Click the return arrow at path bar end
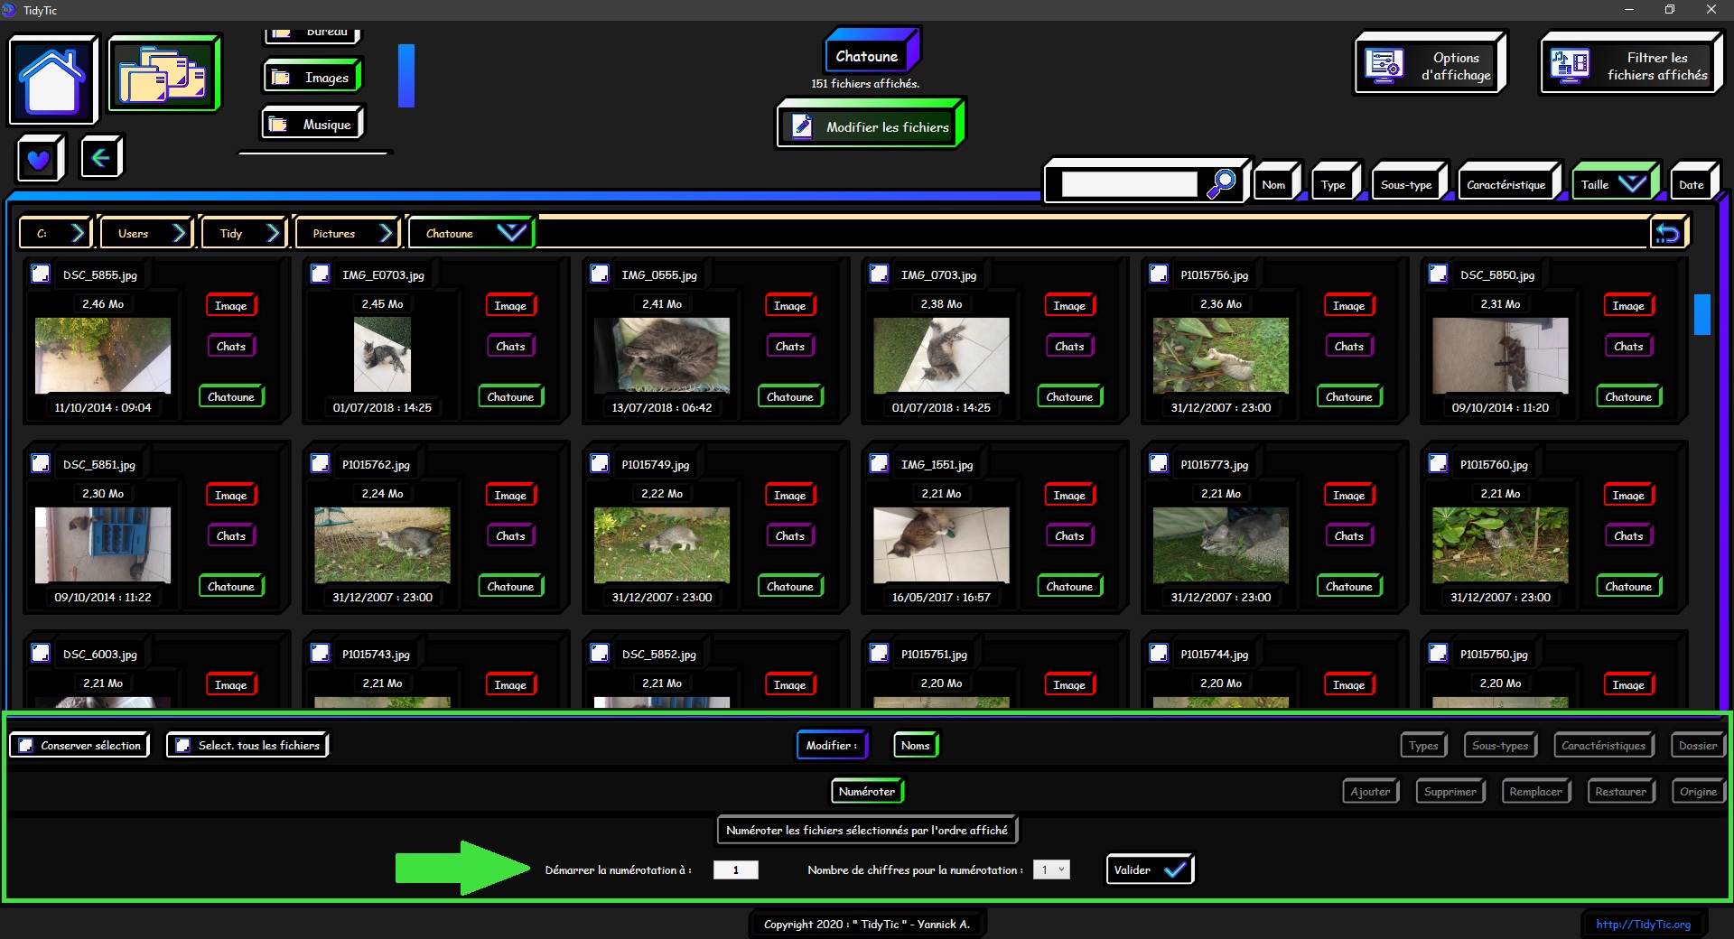The image size is (1734, 939). pos(1667,233)
